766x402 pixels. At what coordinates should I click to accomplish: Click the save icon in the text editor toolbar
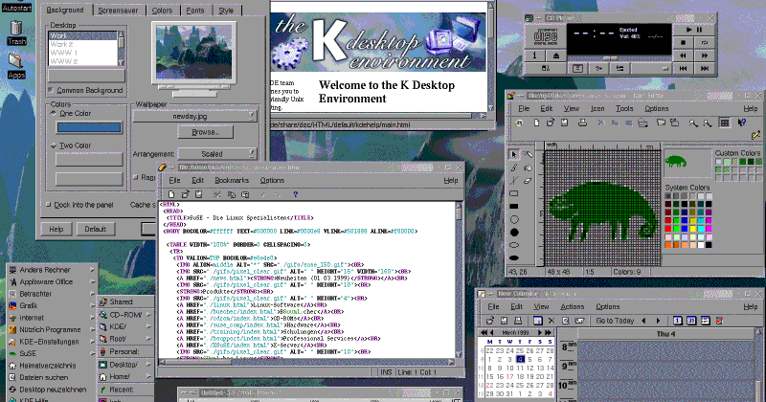click(198, 194)
